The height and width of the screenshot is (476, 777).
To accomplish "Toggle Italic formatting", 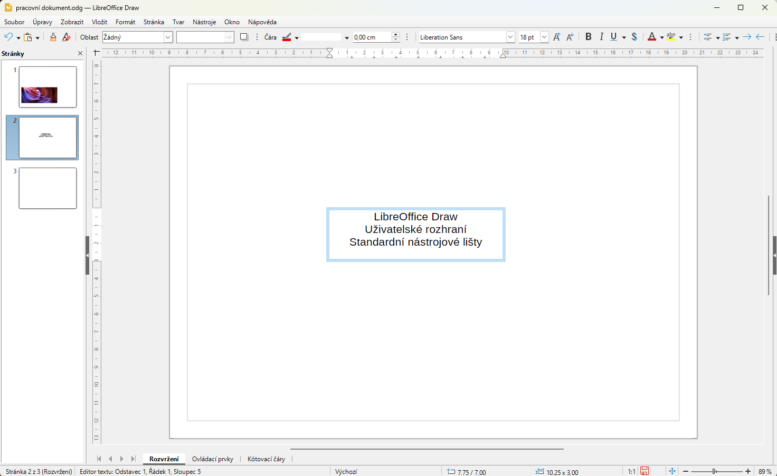I will pyautogui.click(x=601, y=37).
